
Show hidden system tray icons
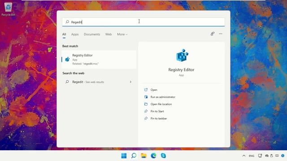click(x=244, y=156)
